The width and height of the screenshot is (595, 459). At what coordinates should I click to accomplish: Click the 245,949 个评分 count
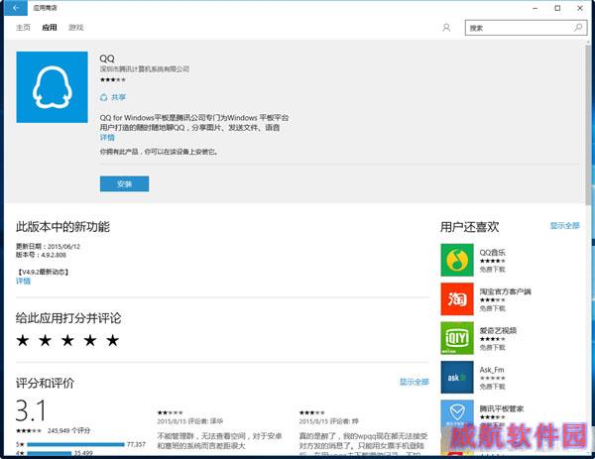click(68, 430)
